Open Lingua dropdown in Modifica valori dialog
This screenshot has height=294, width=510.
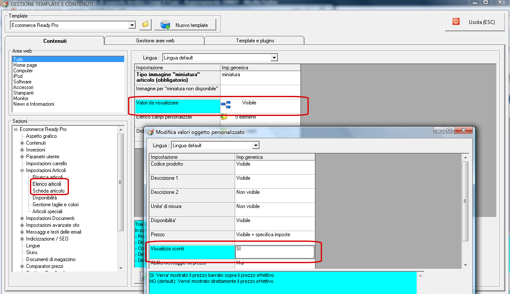256,146
